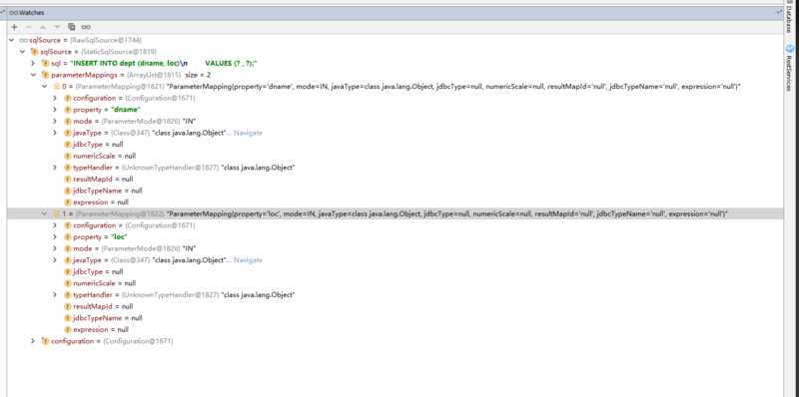
Task: Expand javaType under element 0
Action: click(56, 133)
